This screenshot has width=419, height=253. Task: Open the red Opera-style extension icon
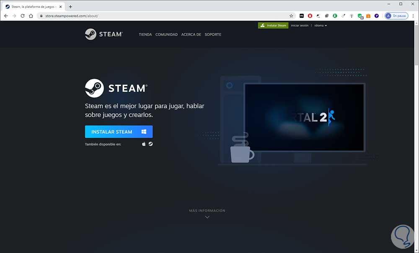coord(310,16)
